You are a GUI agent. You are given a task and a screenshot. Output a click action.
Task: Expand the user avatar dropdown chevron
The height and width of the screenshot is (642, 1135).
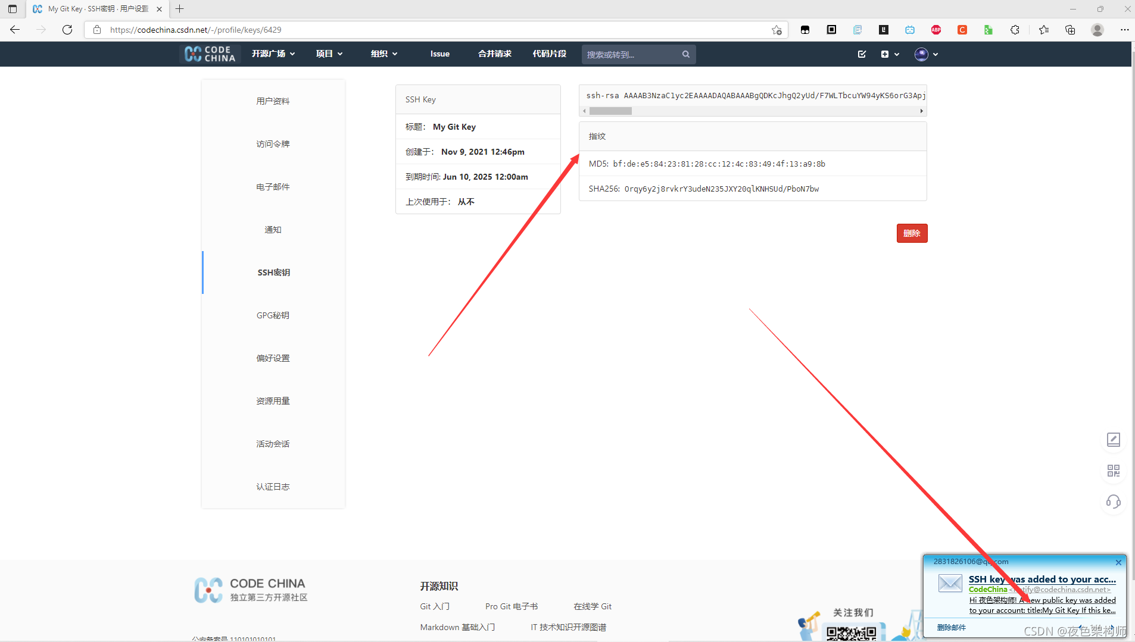(x=936, y=54)
